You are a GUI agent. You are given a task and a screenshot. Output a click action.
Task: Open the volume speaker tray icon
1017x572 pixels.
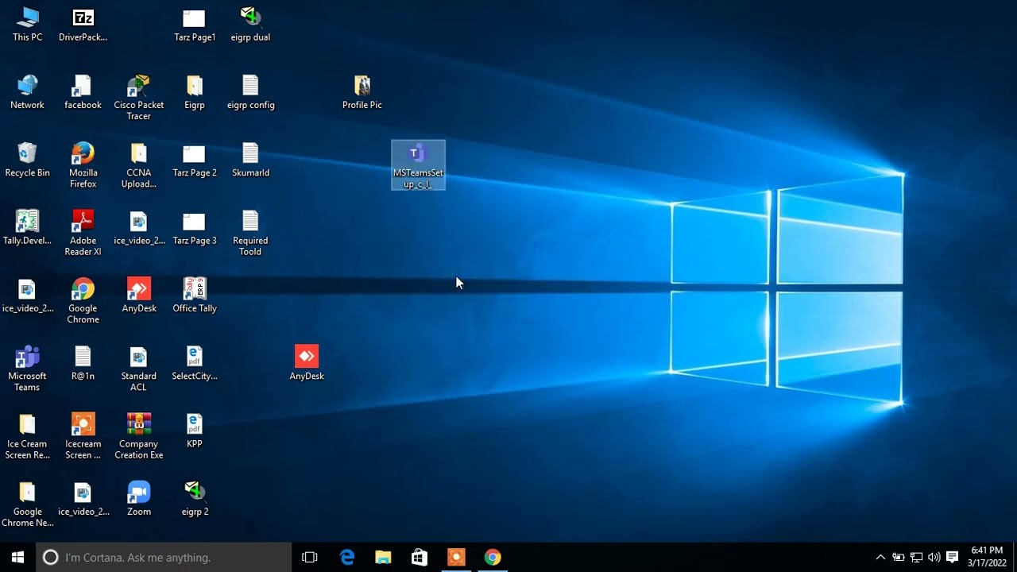pos(934,557)
